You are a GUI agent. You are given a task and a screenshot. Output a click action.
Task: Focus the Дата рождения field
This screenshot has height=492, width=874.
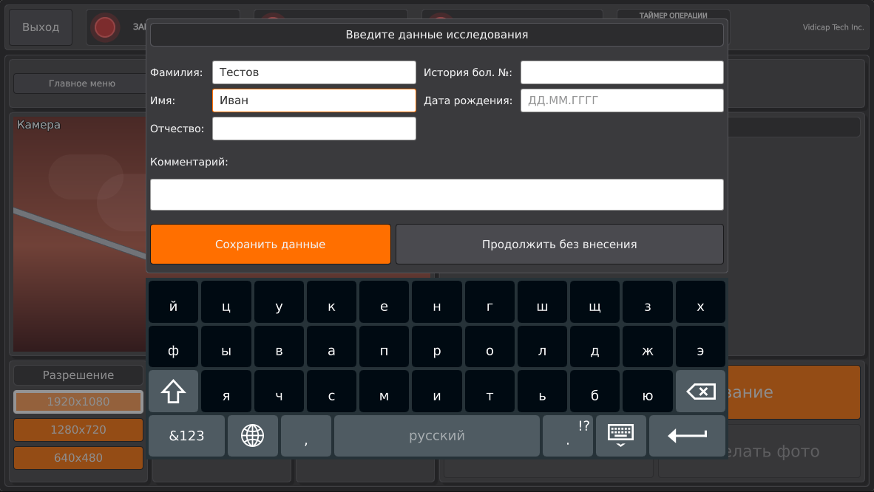[622, 100]
